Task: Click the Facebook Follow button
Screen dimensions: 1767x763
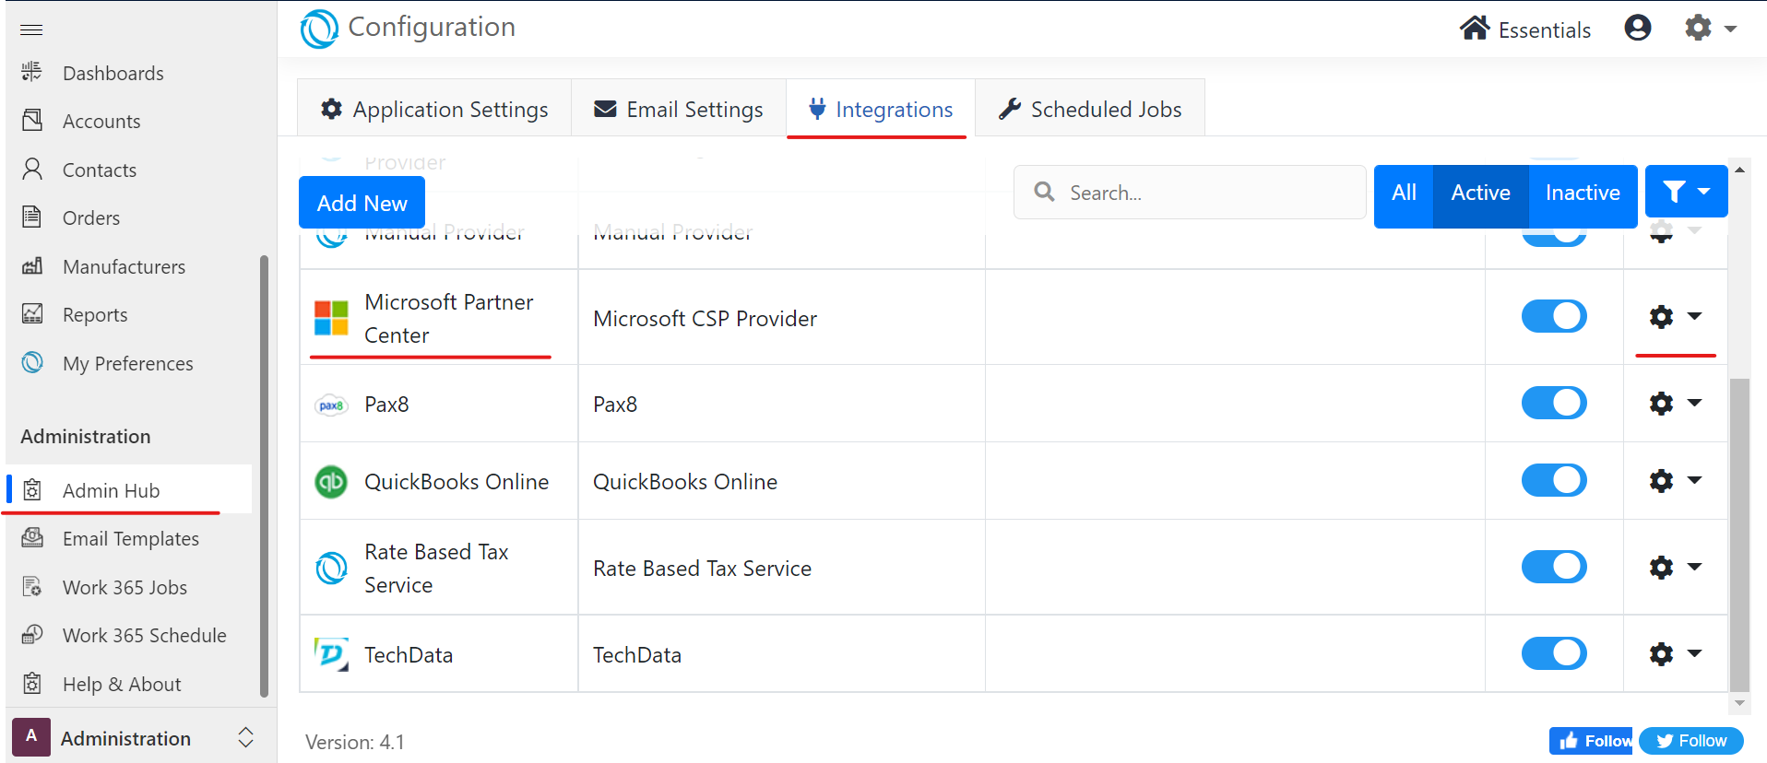Action: coord(1591,741)
